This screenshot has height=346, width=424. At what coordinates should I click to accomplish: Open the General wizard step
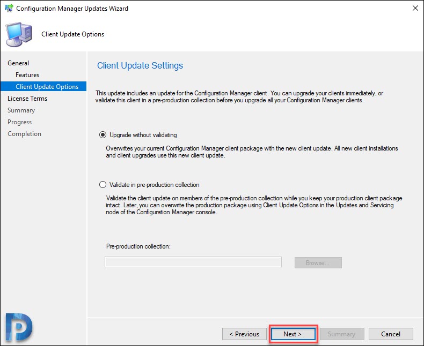[x=18, y=63]
